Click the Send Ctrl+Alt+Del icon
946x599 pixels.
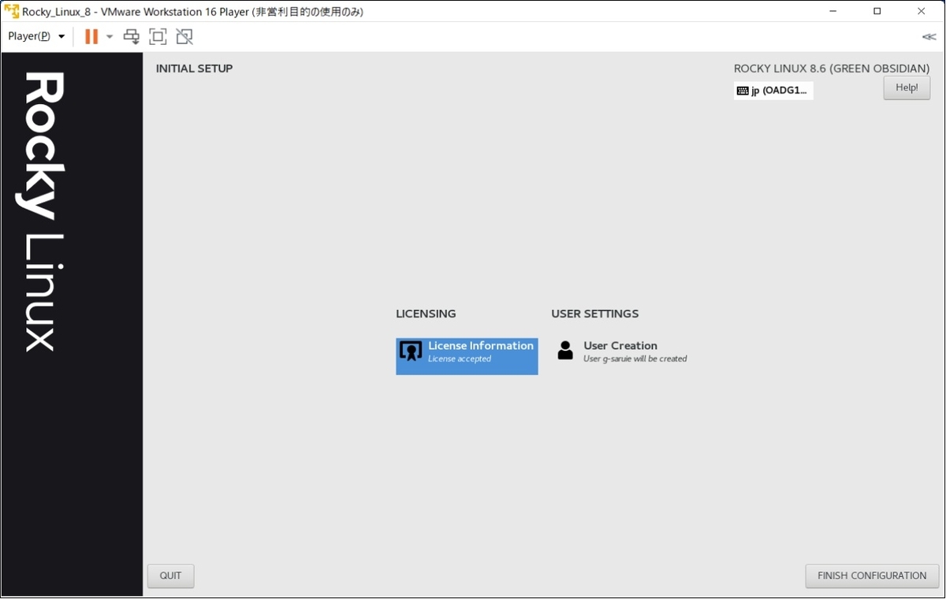[x=131, y=36]
